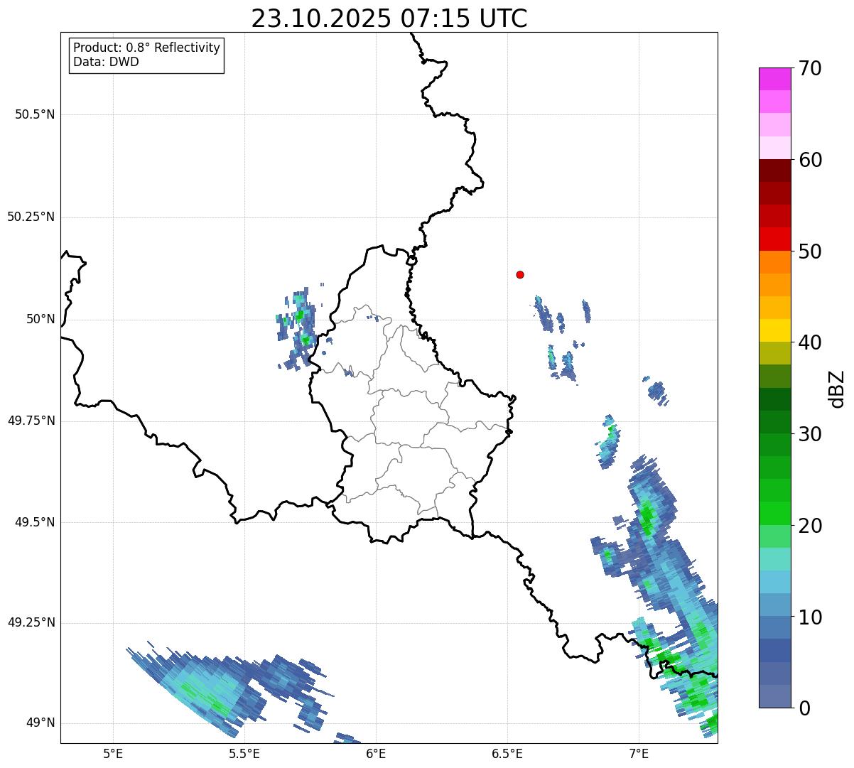Click the bright red colorbar segment above 50
This screenshot has height=768, width=854.
point(774,239)
